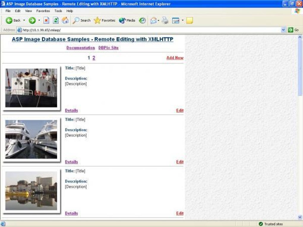Click the Add New link
Viewport: 303px width, 227px height.
coord(175,58)
